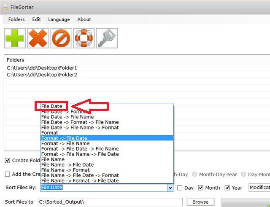Collapse the Sort Files By dropdown arrow
The height and width of the screenshot is (207, 270).
pyautogui.click(x=170, y=188)
